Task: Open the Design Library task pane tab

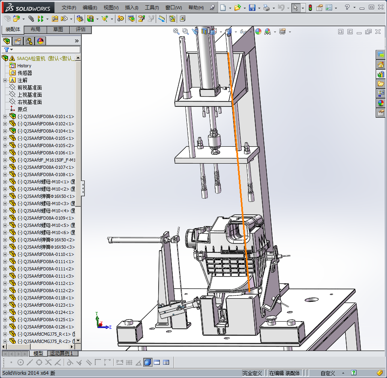Action: tap(381, 74)
